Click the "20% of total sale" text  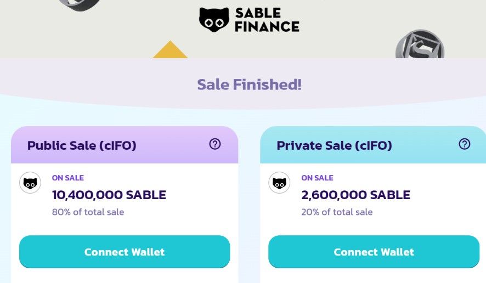pyautogui.click(x=337, y=212)
